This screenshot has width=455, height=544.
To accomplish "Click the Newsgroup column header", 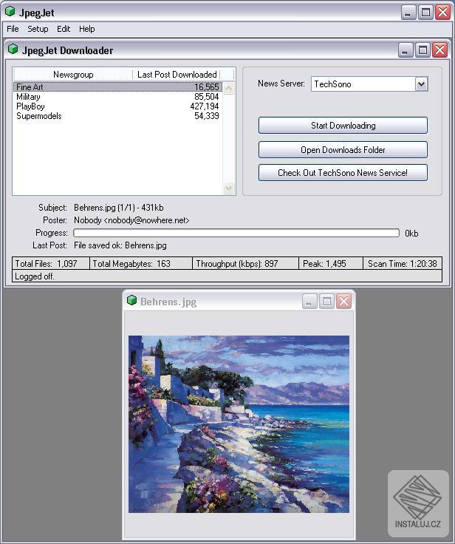I will tap(73, 74).
